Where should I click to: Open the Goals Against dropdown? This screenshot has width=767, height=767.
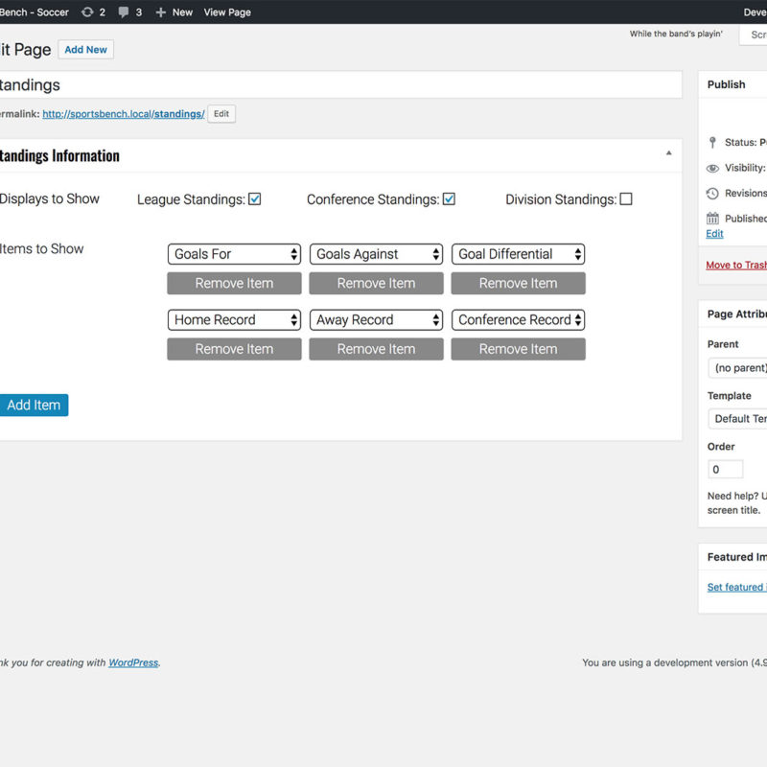pos(376,254)
